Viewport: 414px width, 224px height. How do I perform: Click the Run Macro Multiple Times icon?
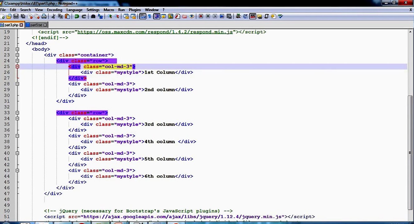[x=222, y=16]
